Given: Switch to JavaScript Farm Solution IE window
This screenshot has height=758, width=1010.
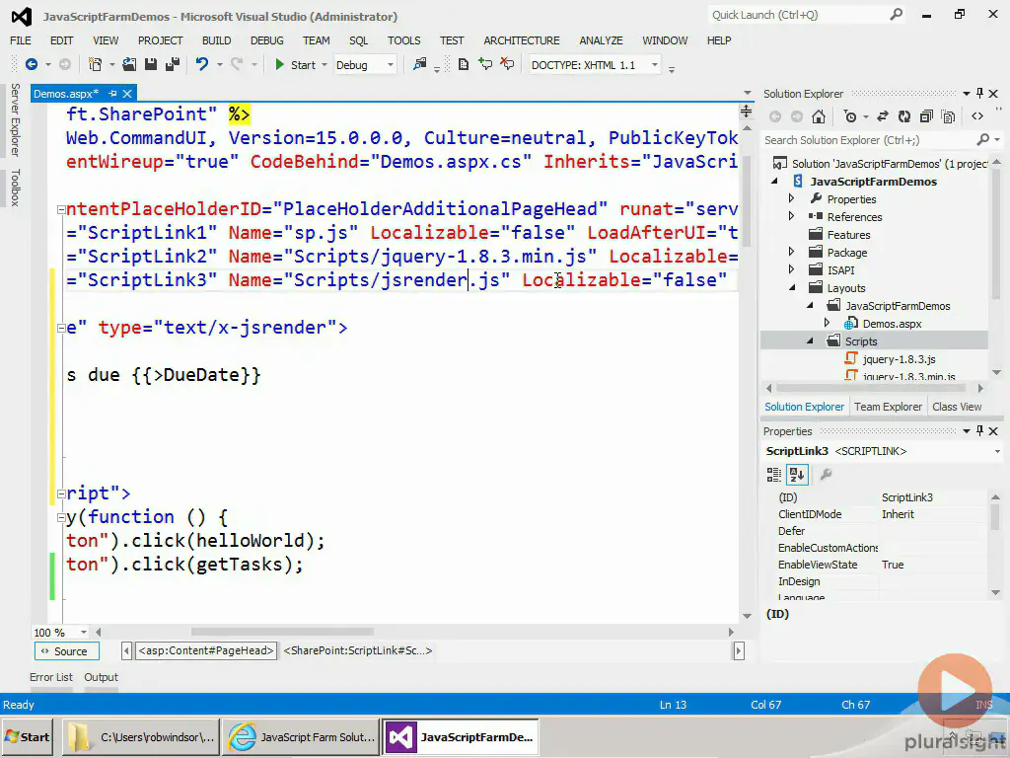Looking at the screenshot, I should (301, 736).
